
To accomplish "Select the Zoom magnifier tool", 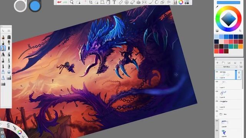I will point(71,2).
